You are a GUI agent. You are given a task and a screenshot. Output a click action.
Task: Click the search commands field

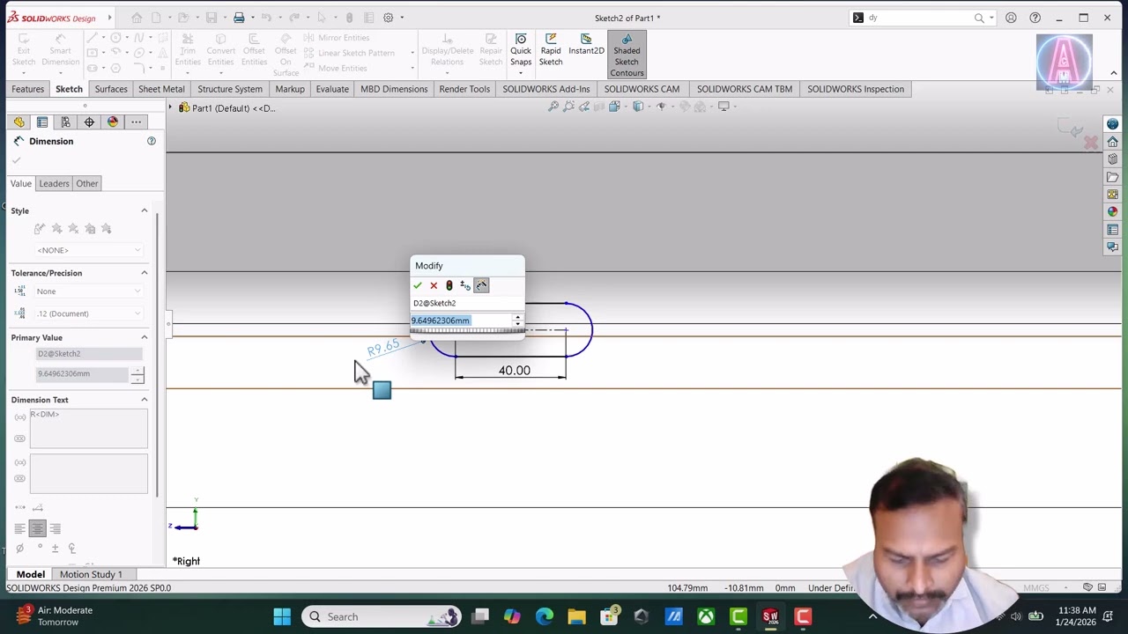pos(919,18)
